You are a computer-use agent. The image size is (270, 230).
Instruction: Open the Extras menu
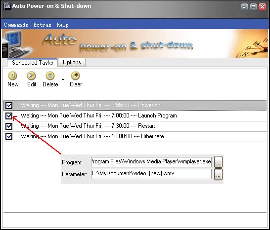tap(42, 25)
